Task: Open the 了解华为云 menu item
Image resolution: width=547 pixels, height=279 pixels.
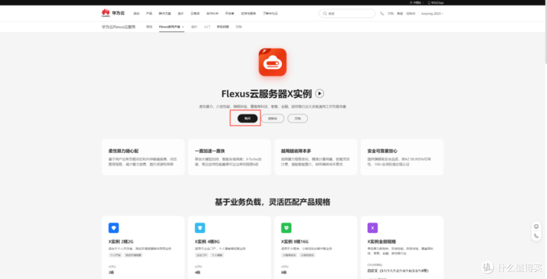Action: point(270,14)
